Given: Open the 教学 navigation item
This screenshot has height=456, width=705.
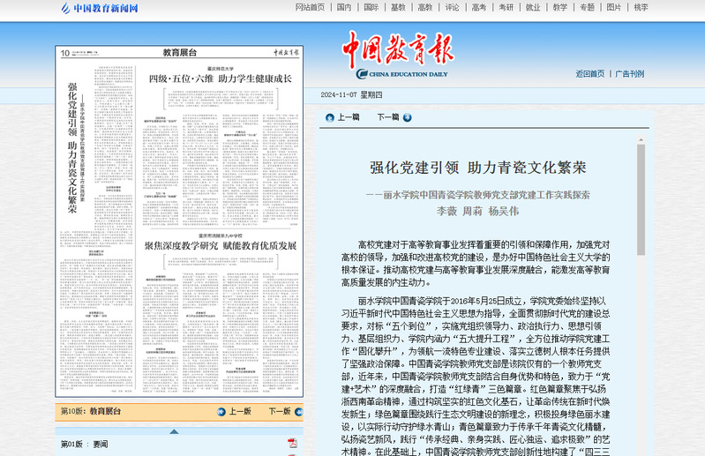Looking at the screenshot, I should (559, 7).
